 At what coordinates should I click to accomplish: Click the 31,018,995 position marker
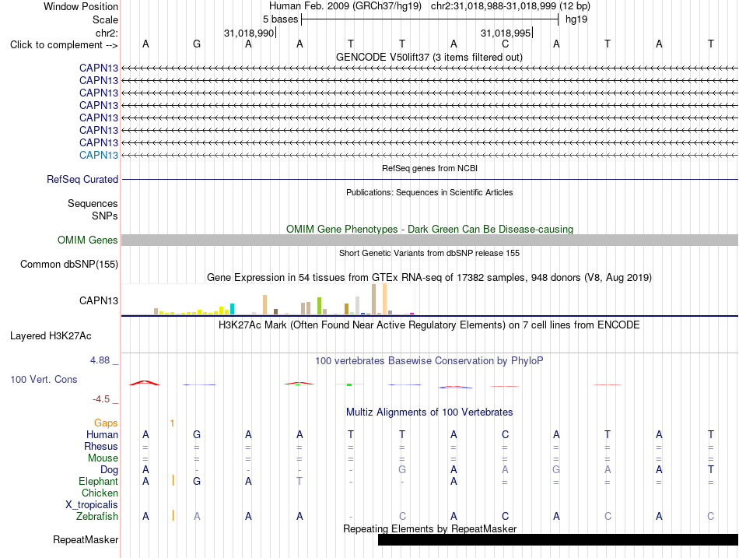pyautogui.click(x=506, y=33)
